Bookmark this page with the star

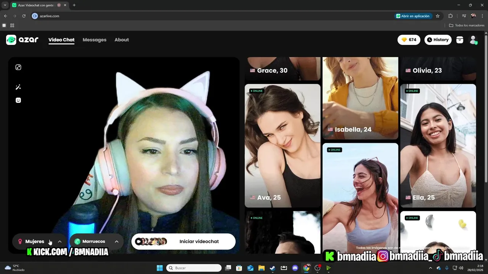[x=438, y=16]
